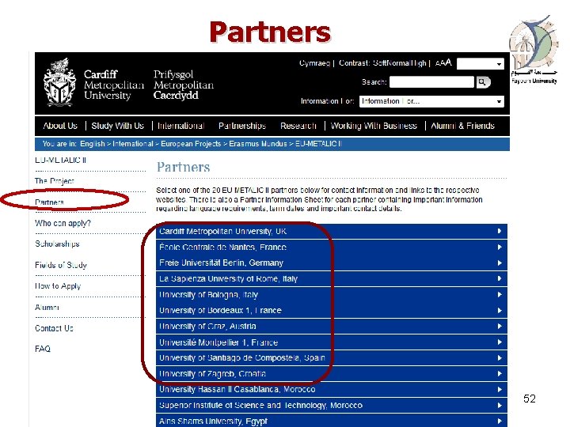Expand the University of Bordeaux 1, France row

(331, 311)
